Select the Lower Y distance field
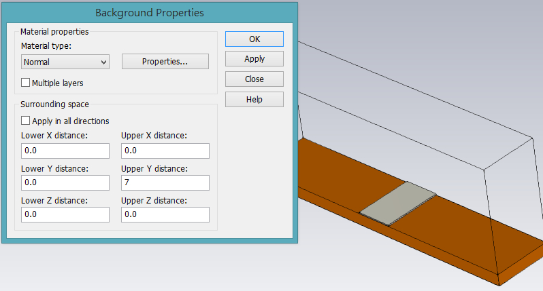The height and width of the screenshot is (291, 543). (x=65, y=182)
